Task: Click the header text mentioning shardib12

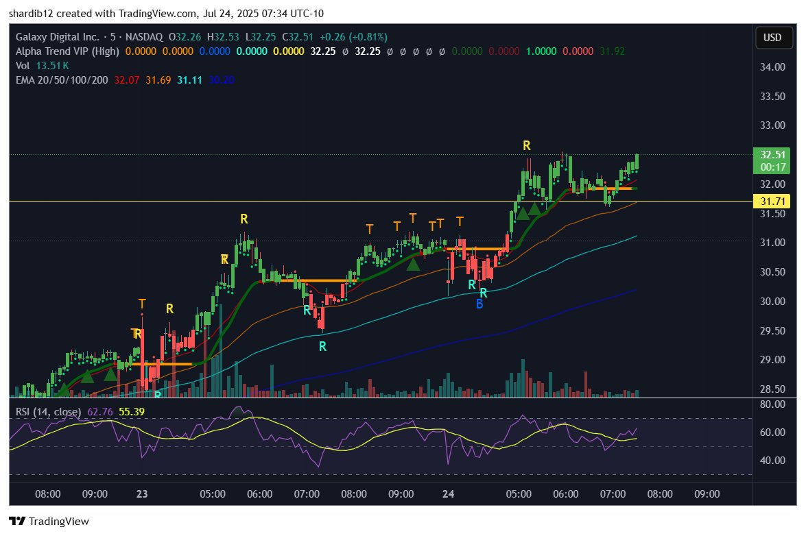Action: tap(166, 13)
